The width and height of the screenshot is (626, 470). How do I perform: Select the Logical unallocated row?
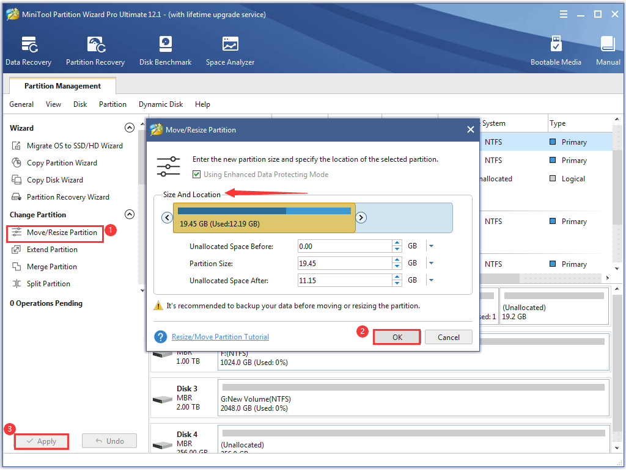point(545,179)
